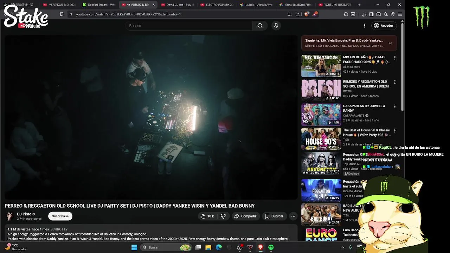Screen dimensions: 450x253
Task: Toggle the browser sidebar panel icon
Action: click(371, 14)
